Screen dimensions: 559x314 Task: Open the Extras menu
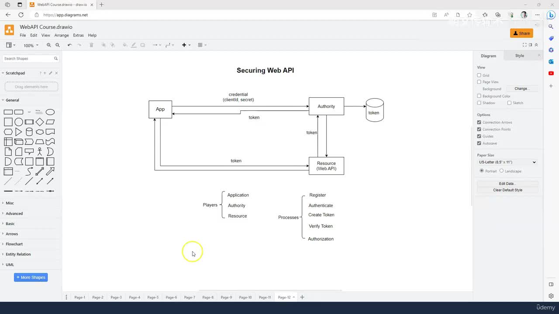click(79, 35)
